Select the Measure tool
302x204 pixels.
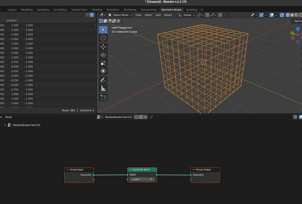[103, 88]
